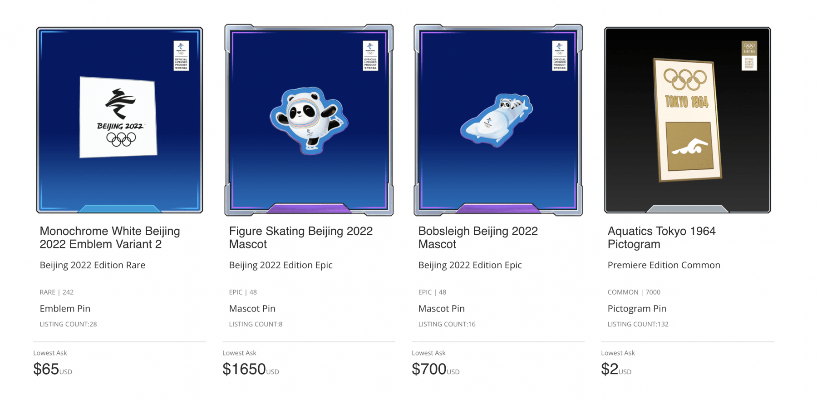Select the 'Premiere Edition Common' label
Screen dimensions: 817x400
[664, 265]
